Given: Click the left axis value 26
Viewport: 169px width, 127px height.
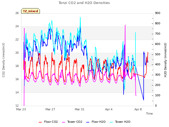Looking at the screenshot, I should [x=17, y=13].
